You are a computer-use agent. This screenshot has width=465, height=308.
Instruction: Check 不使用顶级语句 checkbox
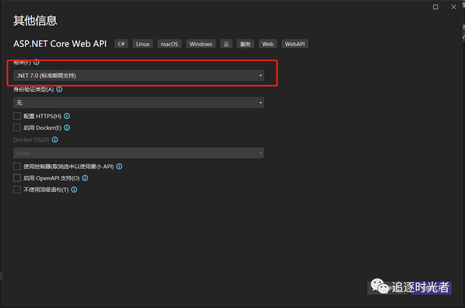(17, 189)
